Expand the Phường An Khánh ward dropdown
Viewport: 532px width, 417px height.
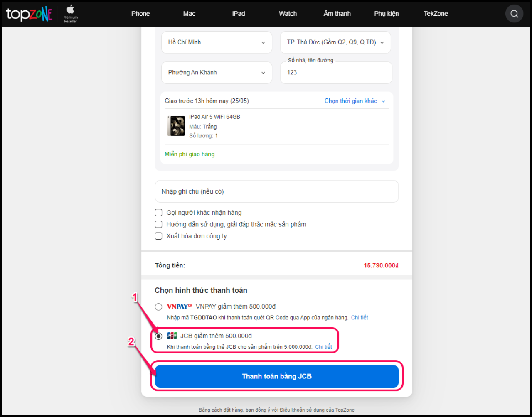click(217, 73)
